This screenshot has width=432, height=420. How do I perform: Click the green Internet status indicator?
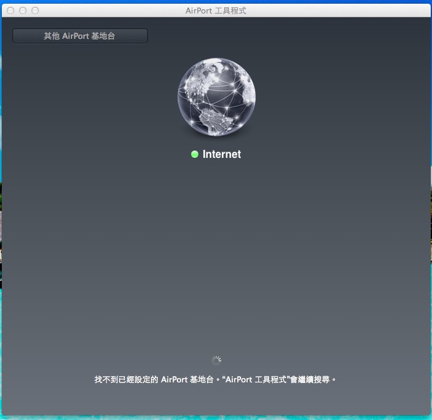195,154
